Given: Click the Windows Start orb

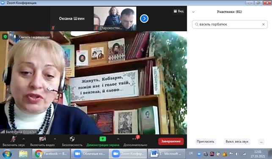Looking at the screenshot, I should [7, 154].
